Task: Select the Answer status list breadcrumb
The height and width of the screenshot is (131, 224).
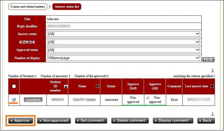Action: click(x=67, y=7)
